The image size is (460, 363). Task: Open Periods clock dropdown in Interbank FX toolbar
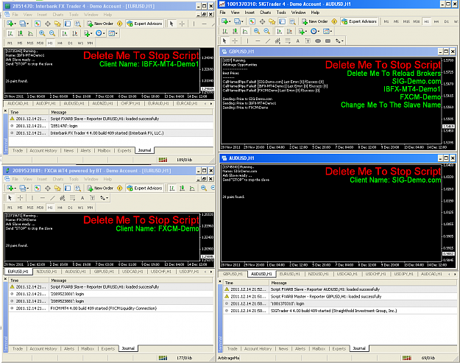[x=100, y=33]
